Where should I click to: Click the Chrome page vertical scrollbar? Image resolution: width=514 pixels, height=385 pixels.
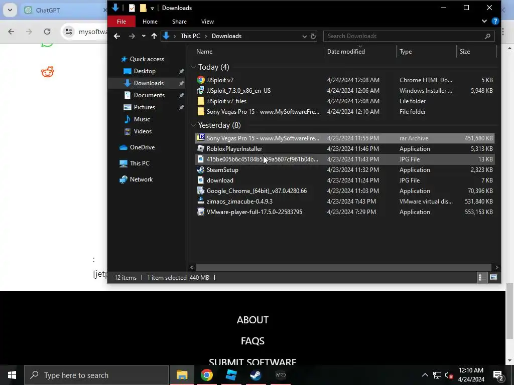tap(509, 311)
